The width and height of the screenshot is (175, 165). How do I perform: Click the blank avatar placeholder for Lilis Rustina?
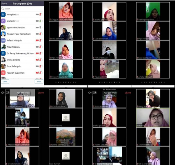(65, 117)
